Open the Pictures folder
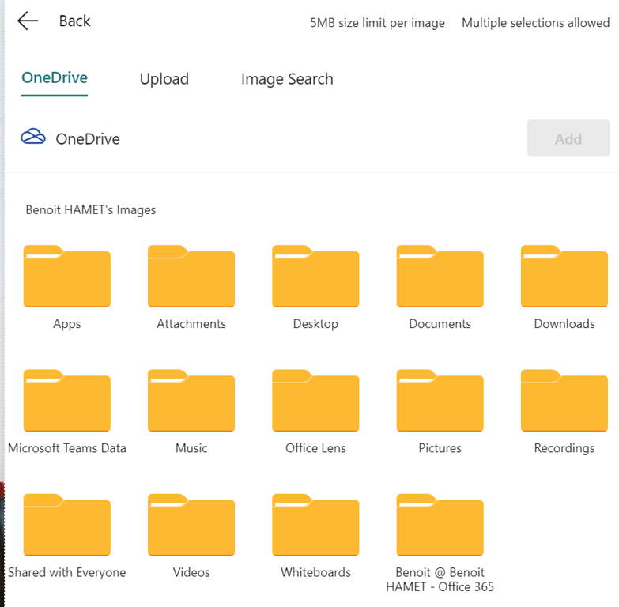Image resolution: width=619 pixels, height=607 pixels. 440,401
